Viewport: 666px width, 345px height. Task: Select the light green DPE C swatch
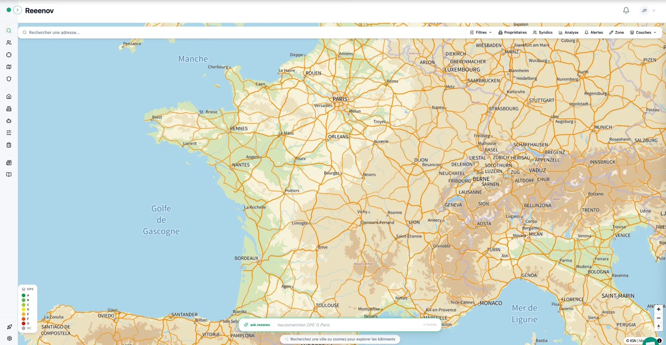coord(24,305)
